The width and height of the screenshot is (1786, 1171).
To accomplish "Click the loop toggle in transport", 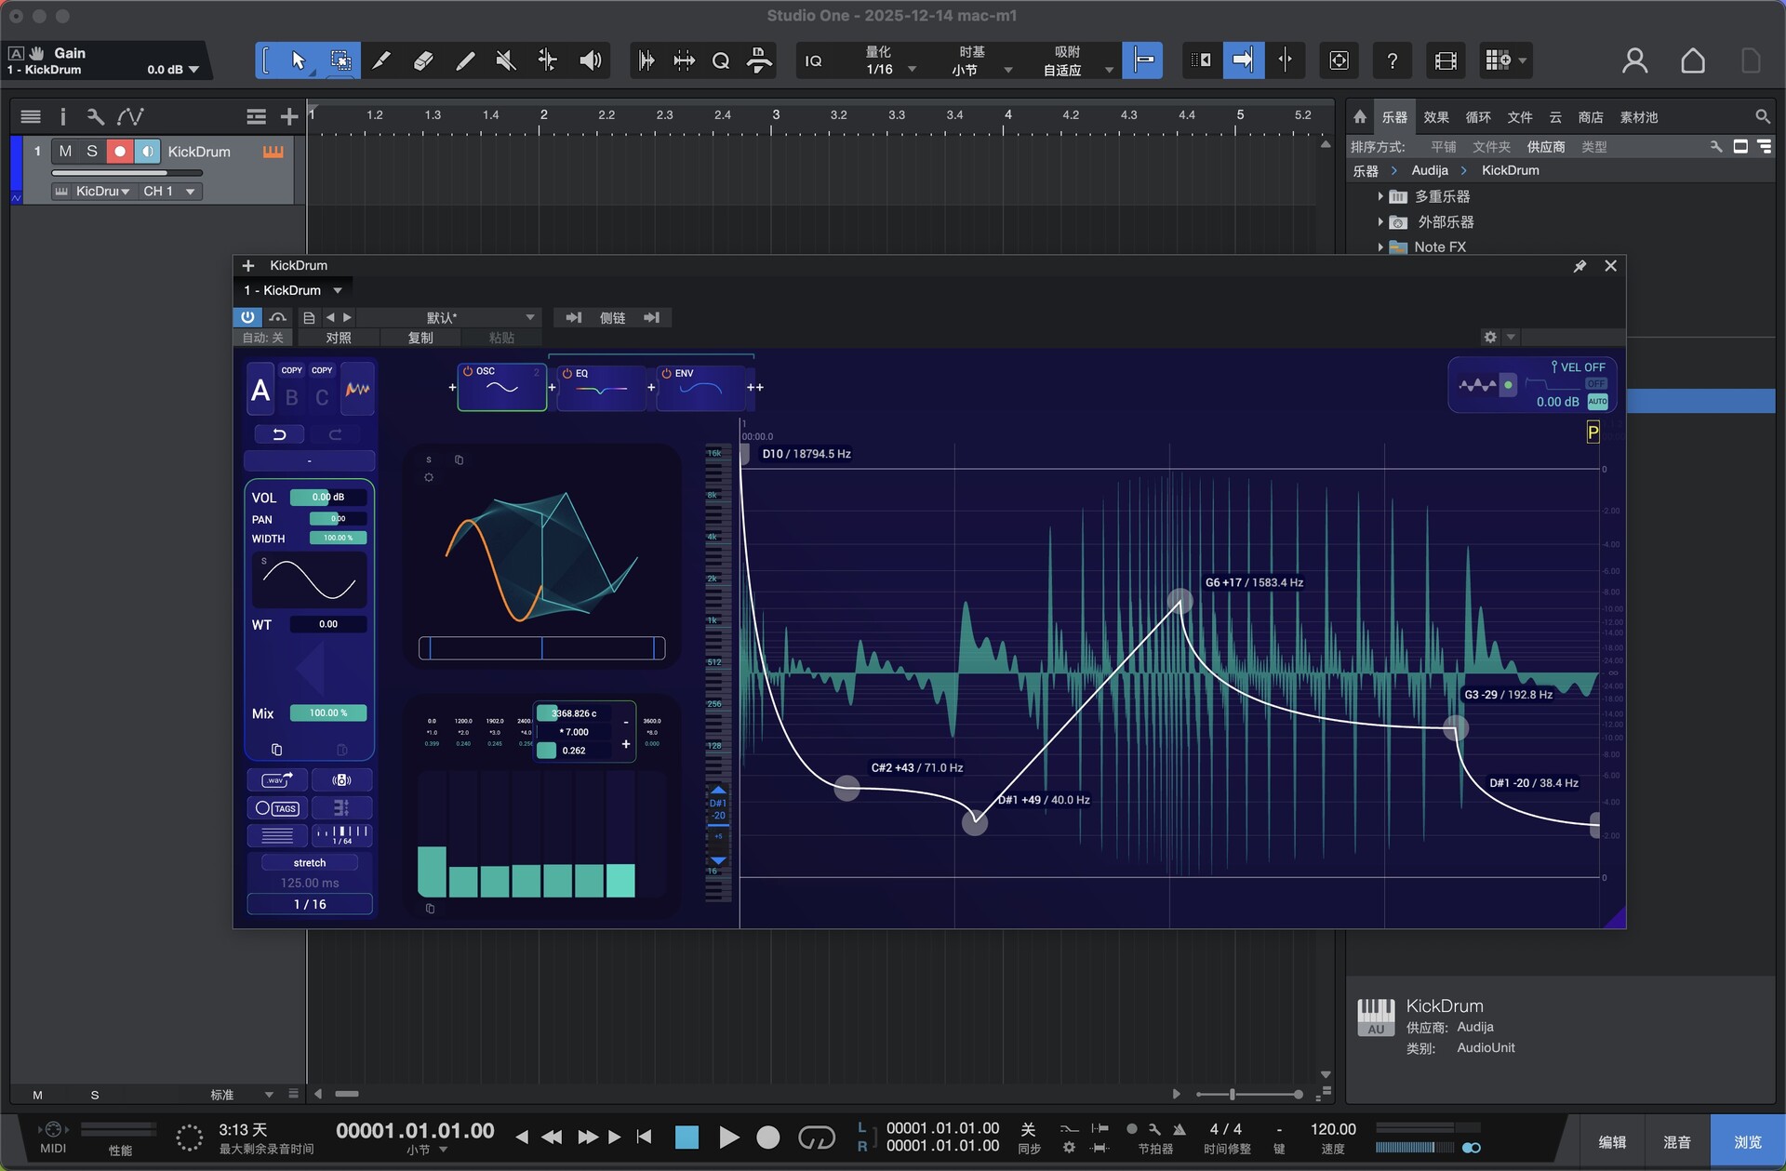I will (x=816, y=1137).
